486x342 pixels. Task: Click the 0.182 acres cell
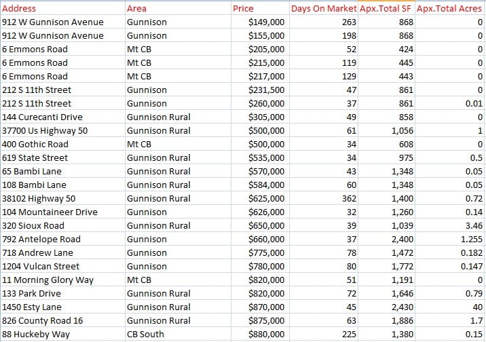(450, 253)
